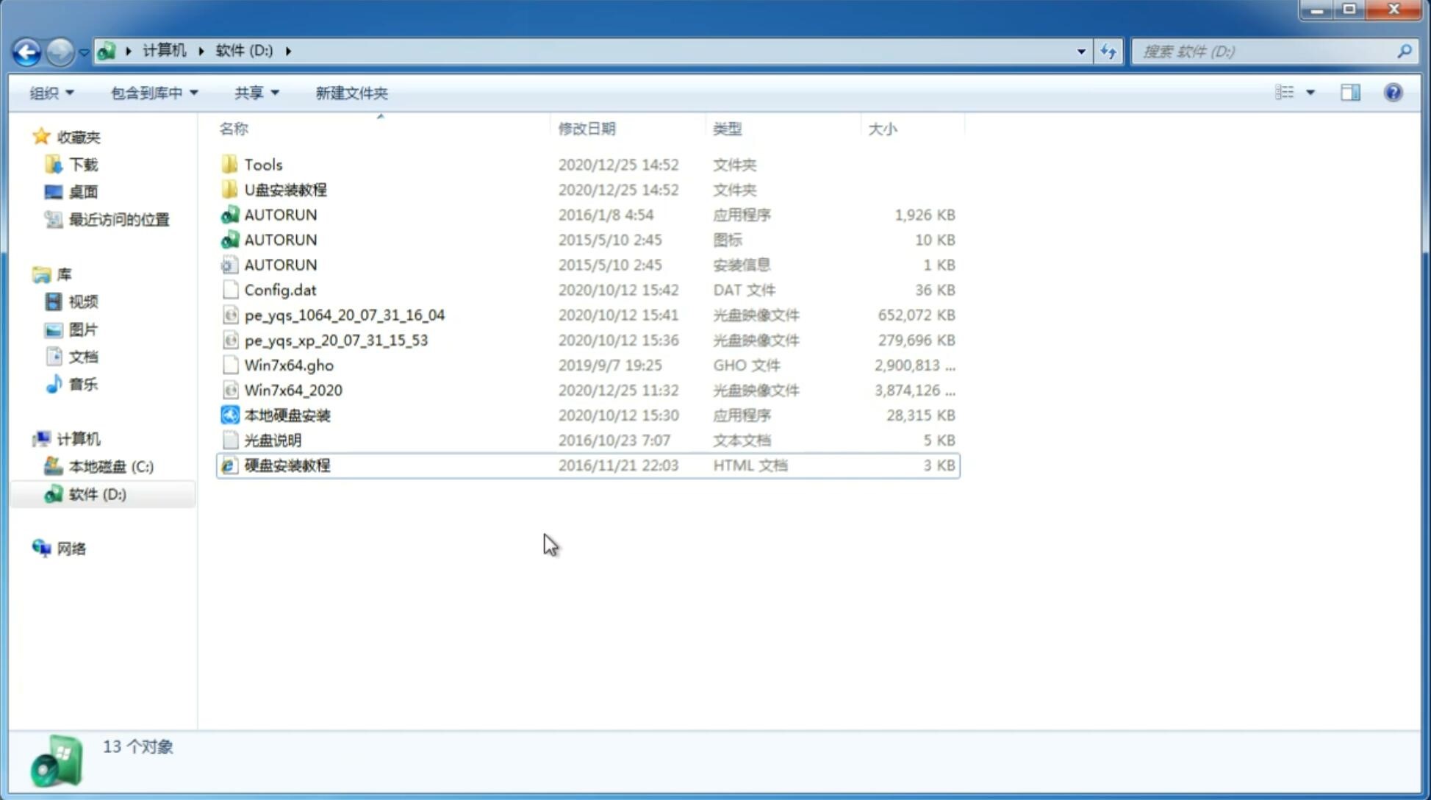Launch 本地硬盘安装 application

click(287, 415)
